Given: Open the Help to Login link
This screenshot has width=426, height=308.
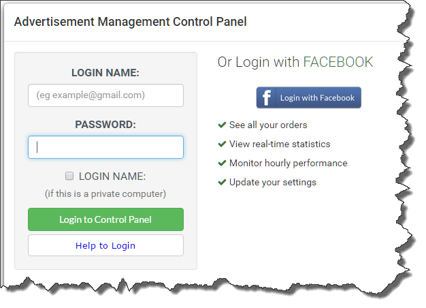Looking at the screenshot, I should pos(105,245).
